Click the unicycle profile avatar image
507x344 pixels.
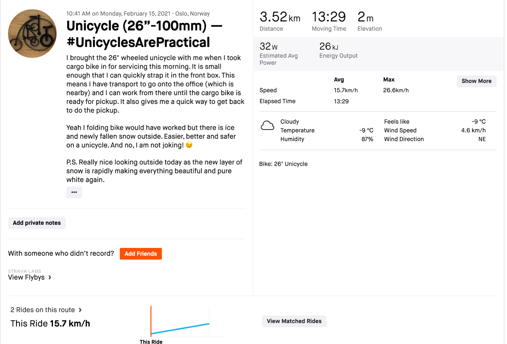(x=32, y=33)
